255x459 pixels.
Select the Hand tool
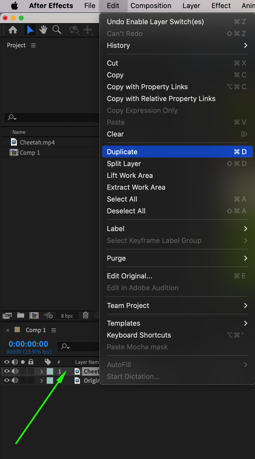(43, 30)
